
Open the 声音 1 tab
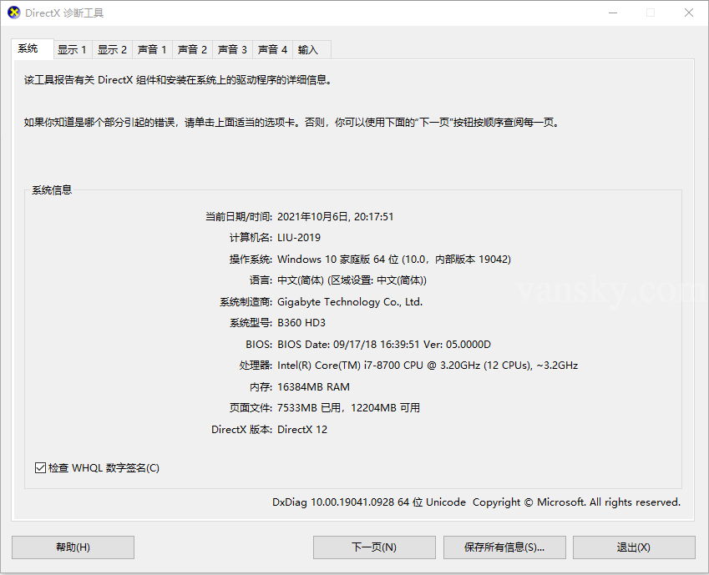tap(152, 49)
